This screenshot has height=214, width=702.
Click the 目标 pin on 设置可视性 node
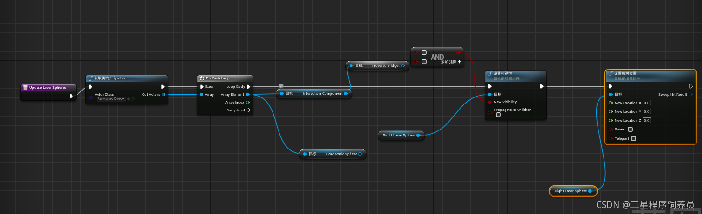(x=489, y=94)
